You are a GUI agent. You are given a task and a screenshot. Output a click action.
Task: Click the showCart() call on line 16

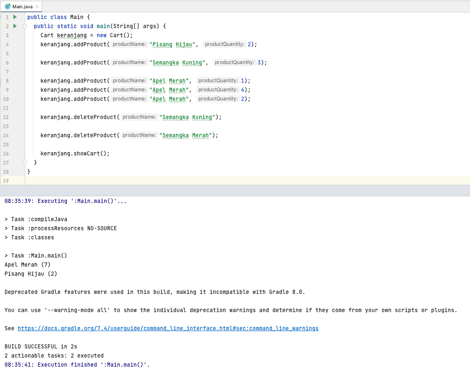click(89, 153)
